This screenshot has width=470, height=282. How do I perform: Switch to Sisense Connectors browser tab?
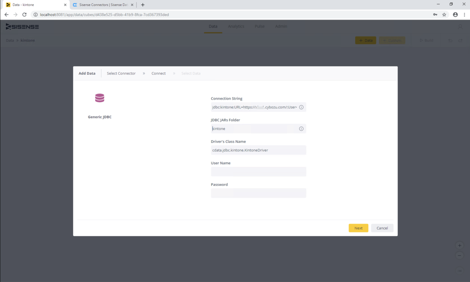tap(103, 5)
